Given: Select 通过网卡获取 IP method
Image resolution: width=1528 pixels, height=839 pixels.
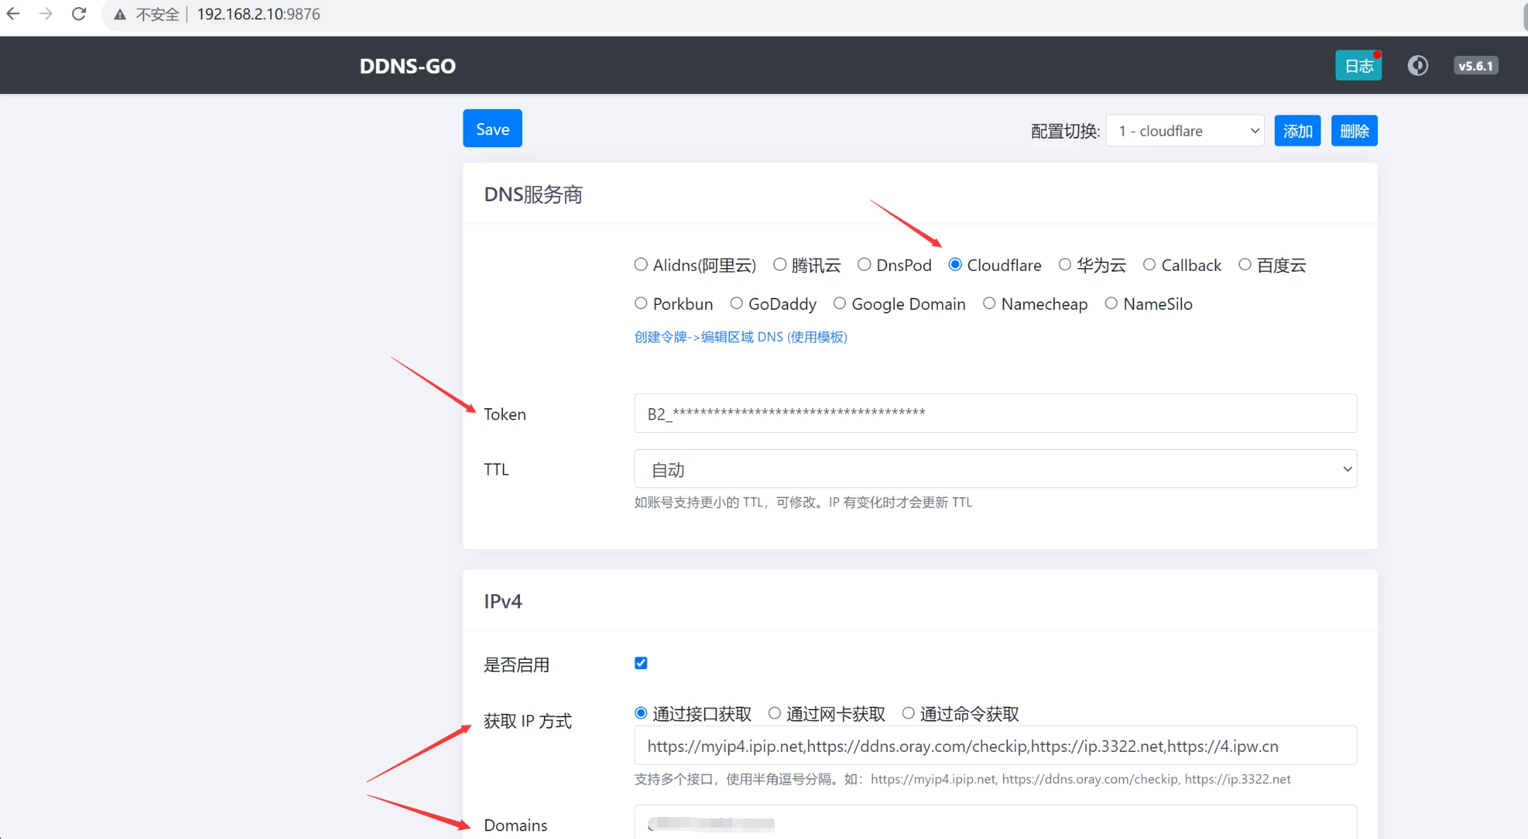Looking at the screenshot, I should click(775, 713).
